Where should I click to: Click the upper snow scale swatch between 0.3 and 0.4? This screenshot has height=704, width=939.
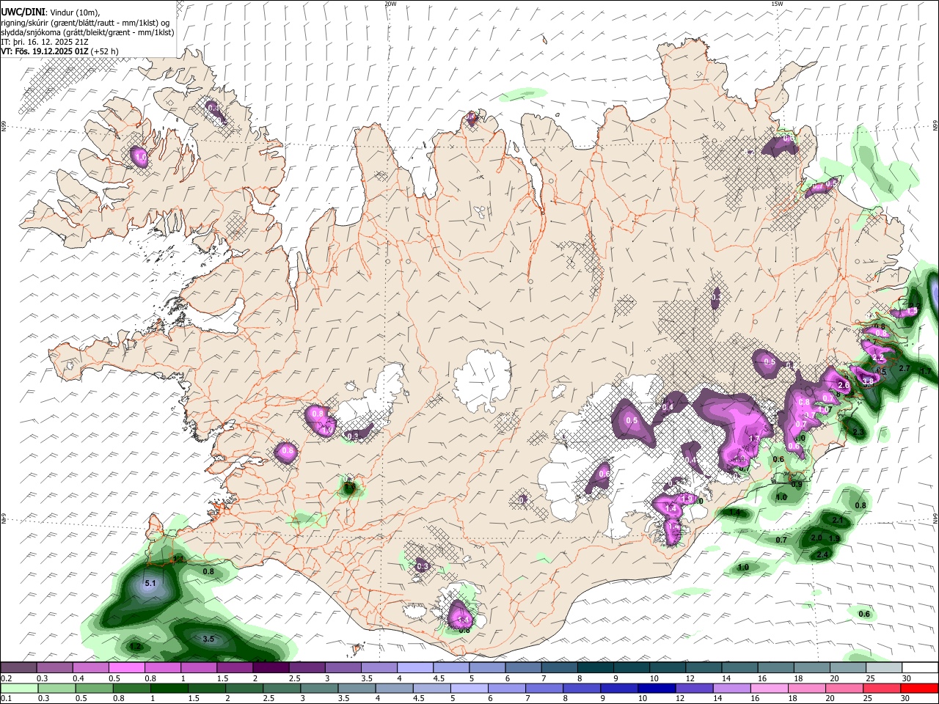tap(54, 667)
